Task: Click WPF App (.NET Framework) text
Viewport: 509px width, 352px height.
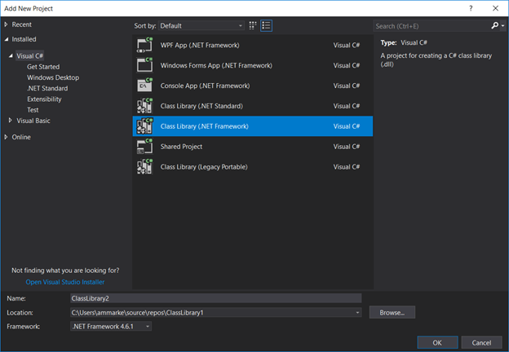Action: [x=200, y=45]
